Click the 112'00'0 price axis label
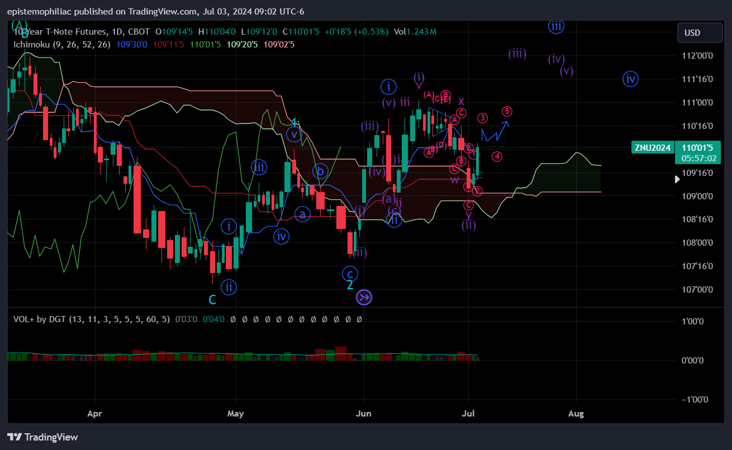The height and width of the screenshot is (450, 732). pos(697,56)
